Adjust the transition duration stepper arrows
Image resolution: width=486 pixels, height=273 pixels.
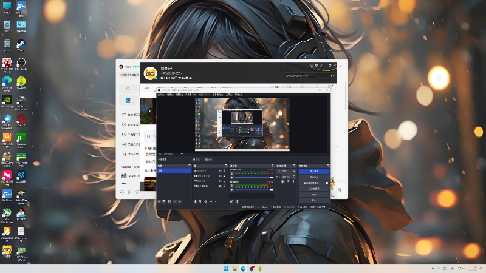click(295, 177)
